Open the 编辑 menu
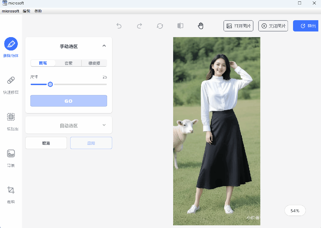Viewport: 321px width, 228px height. click(x=26, y=11)
